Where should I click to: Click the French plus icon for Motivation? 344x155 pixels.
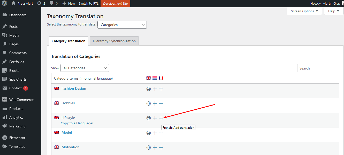(161, 148)
